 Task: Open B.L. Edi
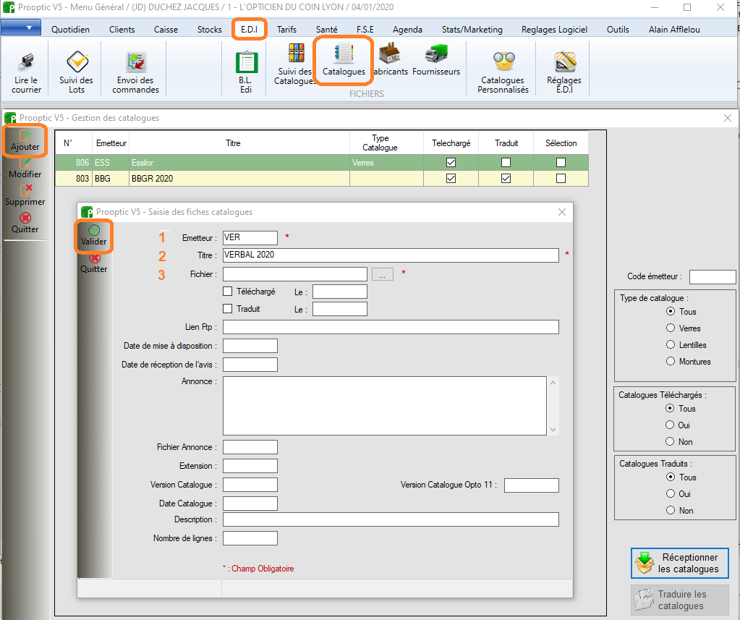pos(246,72)
